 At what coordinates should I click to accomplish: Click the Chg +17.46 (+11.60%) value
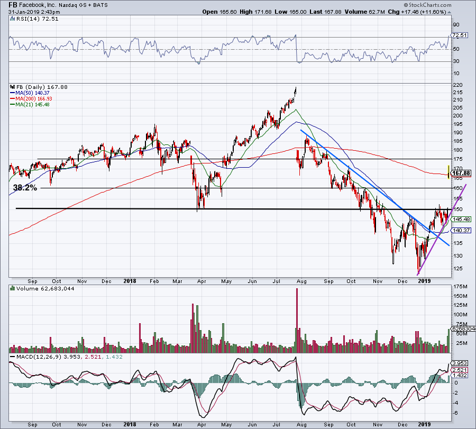tap(417, 12)
